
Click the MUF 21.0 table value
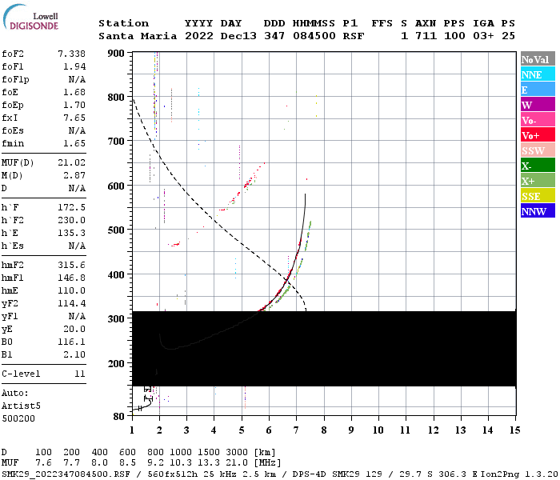237,463
